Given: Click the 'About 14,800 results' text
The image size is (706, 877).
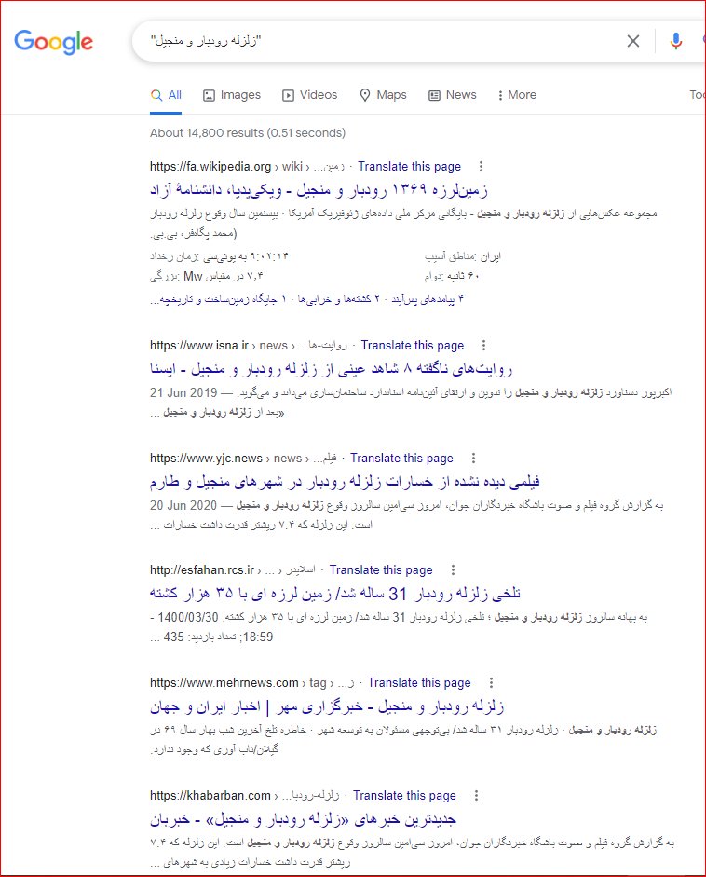Looking at the screenshot, I should click(x=206, y=133).
